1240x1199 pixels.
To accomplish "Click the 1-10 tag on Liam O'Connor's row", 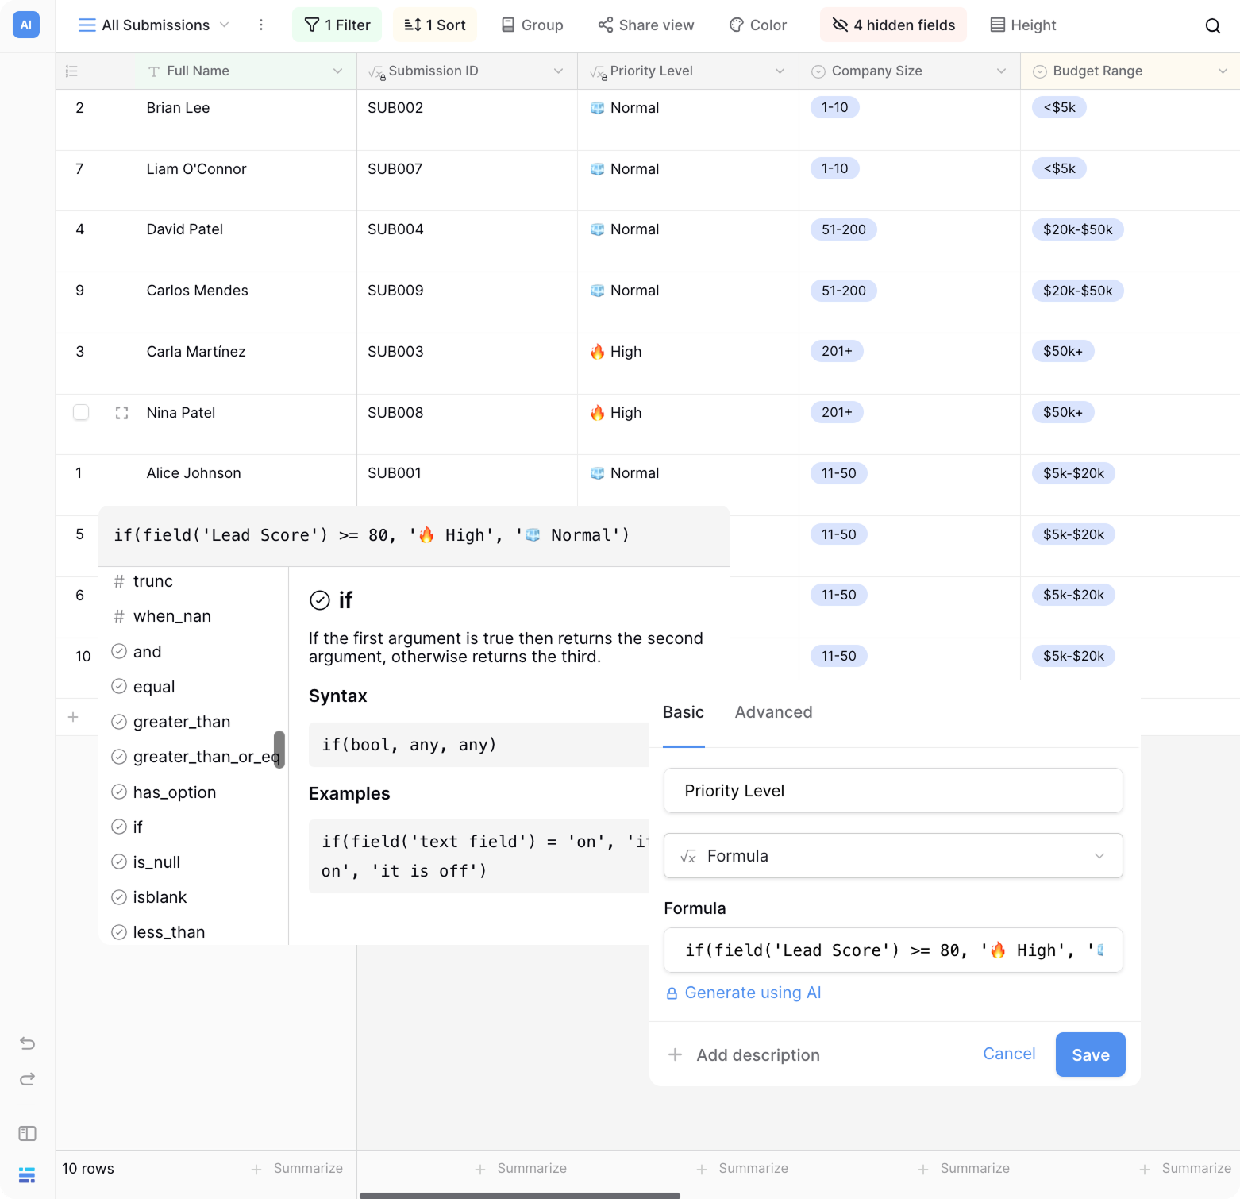I will click(x=834, y=168).
